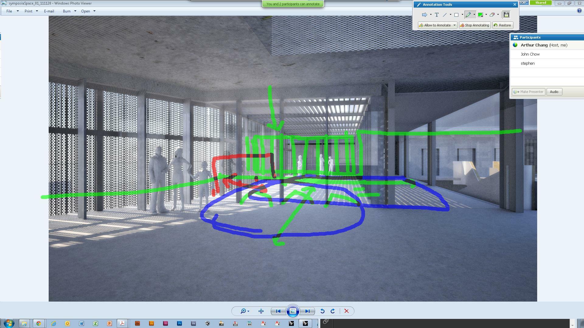
Task: Choose the Text annotation tool
Action: (436, 15)
